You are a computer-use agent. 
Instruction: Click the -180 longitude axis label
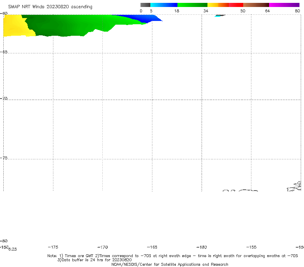4,247
